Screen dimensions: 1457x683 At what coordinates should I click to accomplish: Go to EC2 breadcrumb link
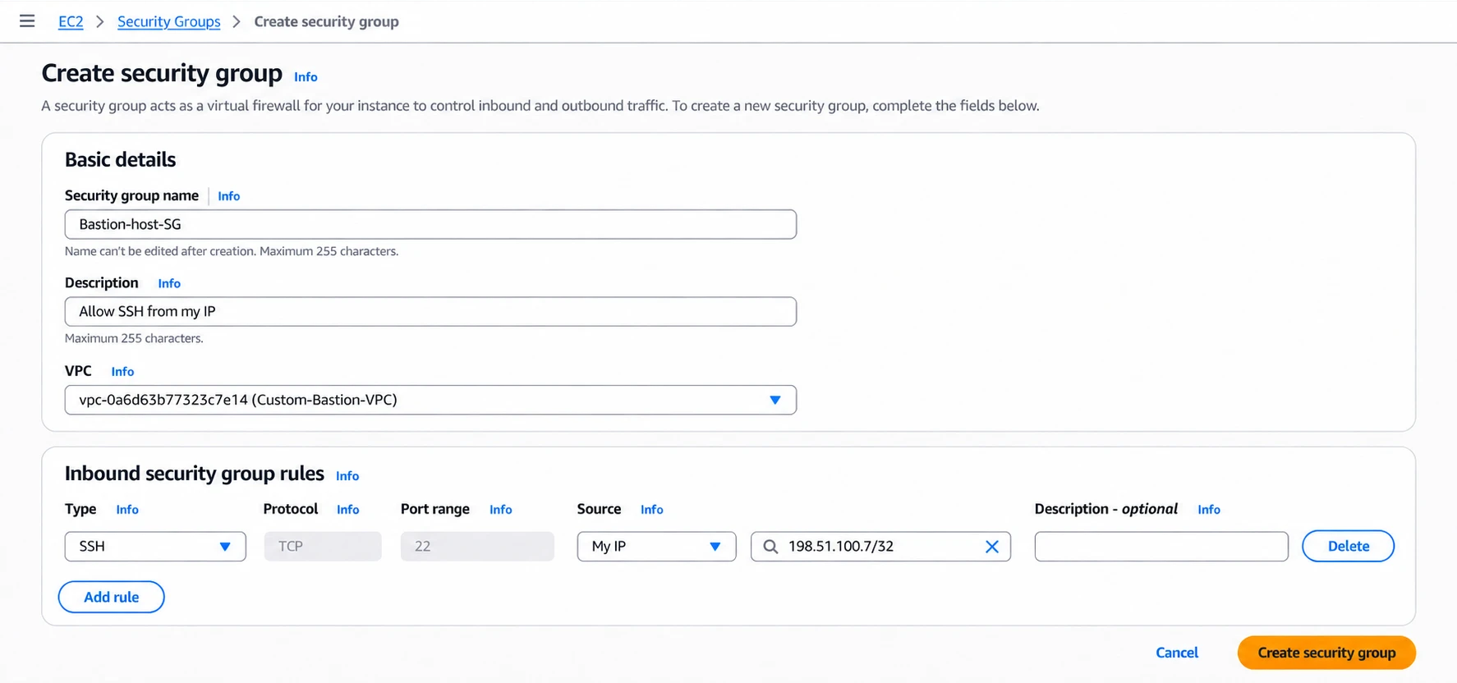tap(71, 21)
